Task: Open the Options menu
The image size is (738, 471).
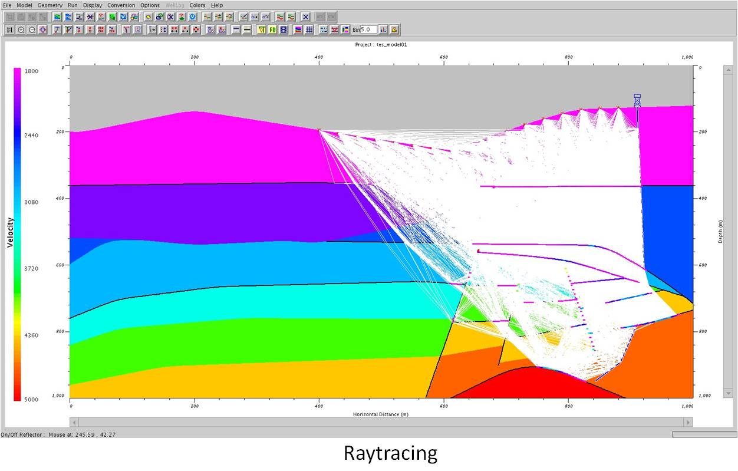Action: pos(150,5)
